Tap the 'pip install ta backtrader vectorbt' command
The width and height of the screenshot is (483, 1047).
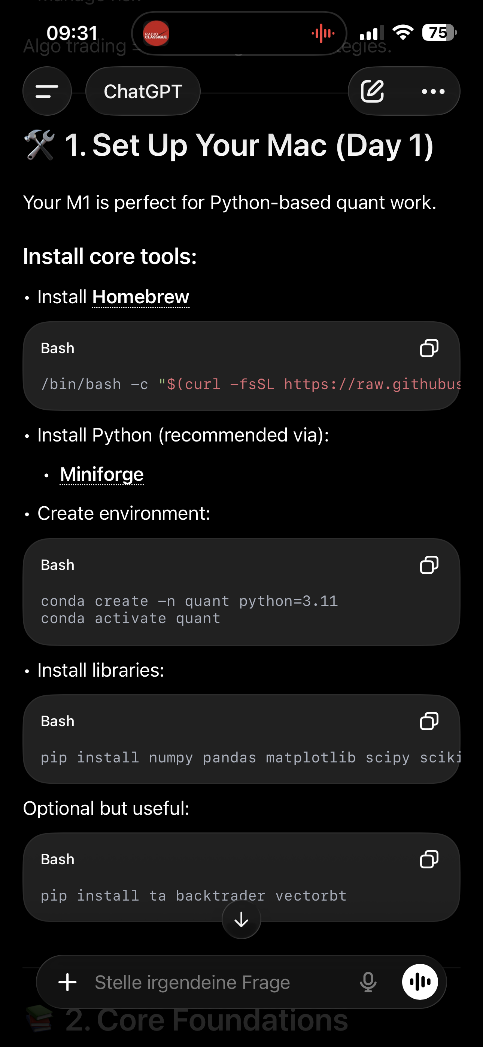click(194, 896)
